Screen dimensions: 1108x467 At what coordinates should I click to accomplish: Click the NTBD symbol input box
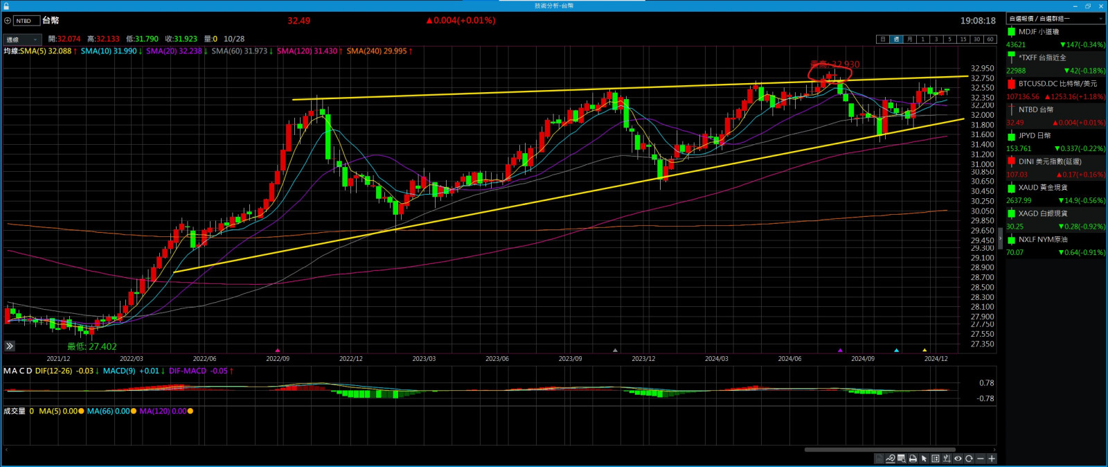click(x=26, y=21)
